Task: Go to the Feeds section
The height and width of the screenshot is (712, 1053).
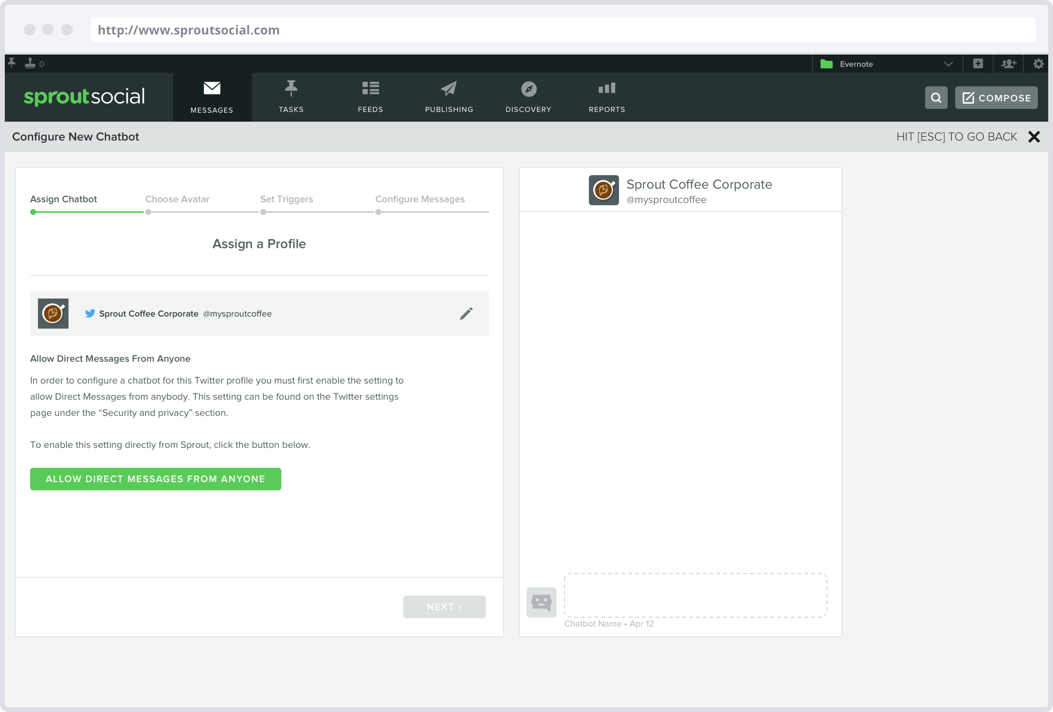Action: point(370,97)
